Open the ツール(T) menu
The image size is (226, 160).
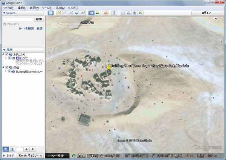click(x=47, y=8)
